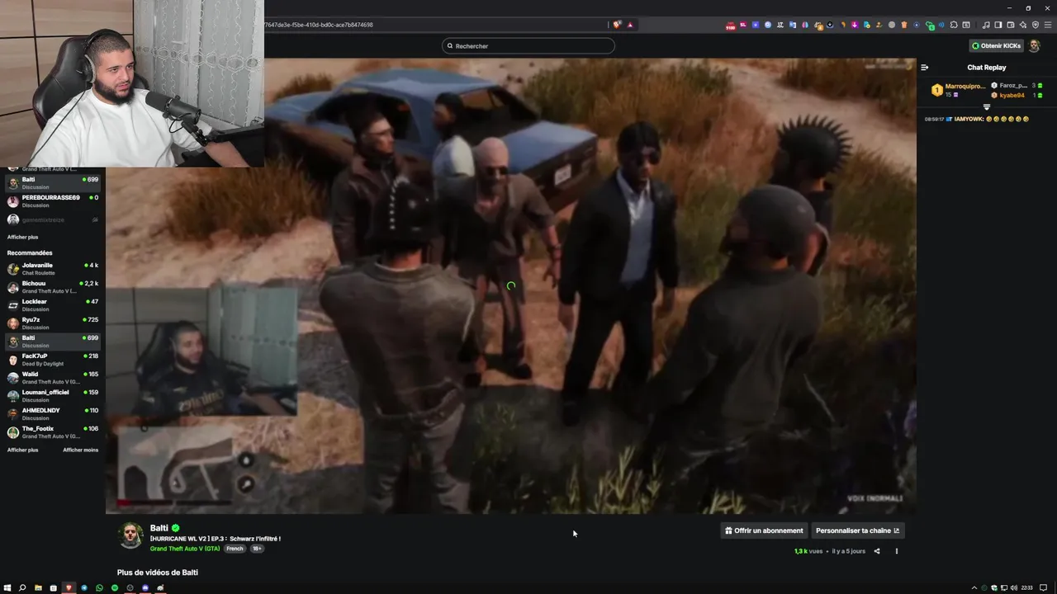Viewport: 1057px width, 594px height.
Task: Click the French language tag
Action: [235, 549]
